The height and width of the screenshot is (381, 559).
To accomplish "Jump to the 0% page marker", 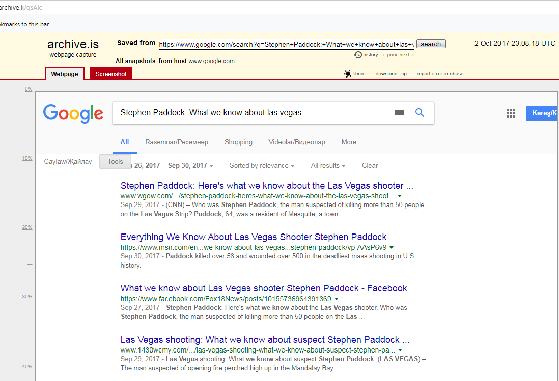I will (x=29, y=89).
